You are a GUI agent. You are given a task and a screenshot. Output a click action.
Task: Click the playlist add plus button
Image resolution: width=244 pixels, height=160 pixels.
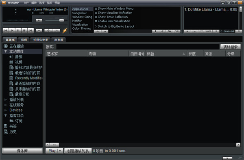pos(187,31)
